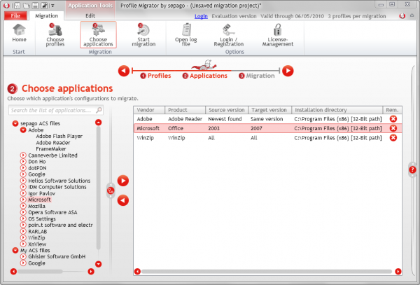The width and height of the screenshot is (420, 285).
Task: Remove application with left arrow button
Action: [123, 200]
